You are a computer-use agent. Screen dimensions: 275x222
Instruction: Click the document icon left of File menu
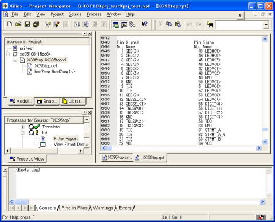pos(6,14)
